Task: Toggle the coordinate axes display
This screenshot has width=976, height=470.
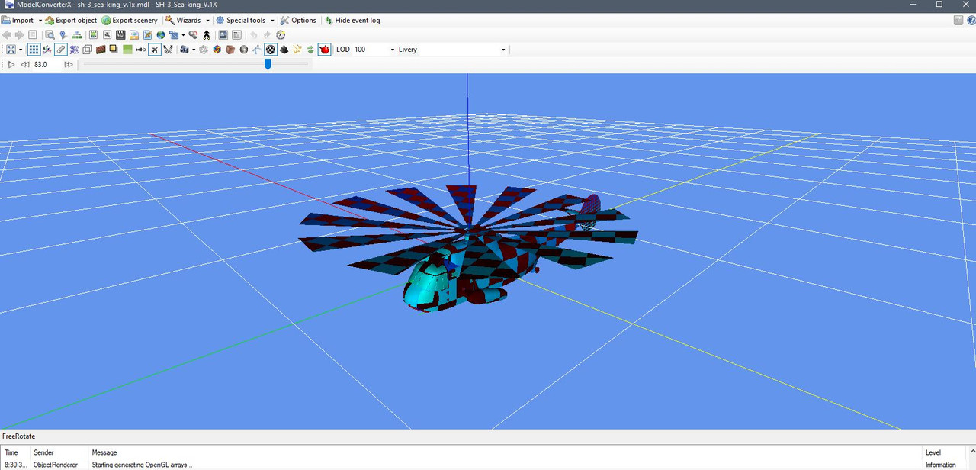Action: (47, 50)
